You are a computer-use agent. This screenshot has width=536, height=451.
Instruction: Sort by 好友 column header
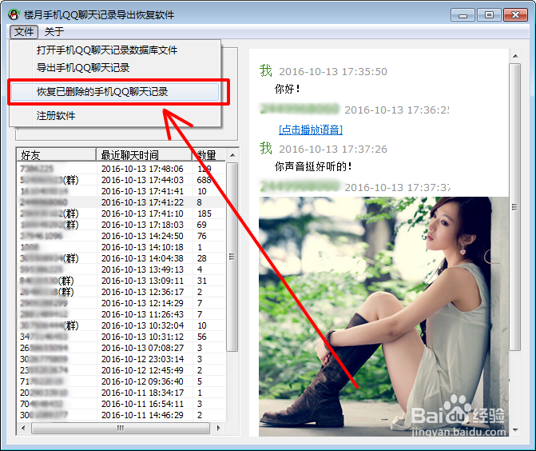[x=56, y=155]
